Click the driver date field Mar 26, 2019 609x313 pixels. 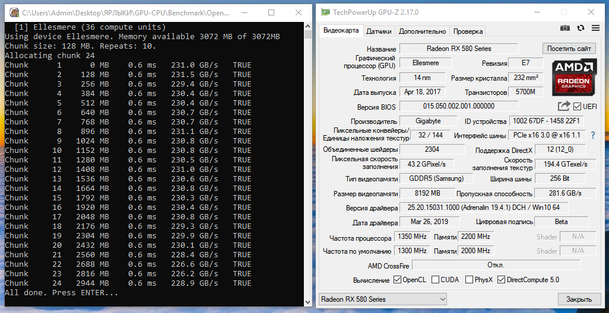click(x=430, y=222)
